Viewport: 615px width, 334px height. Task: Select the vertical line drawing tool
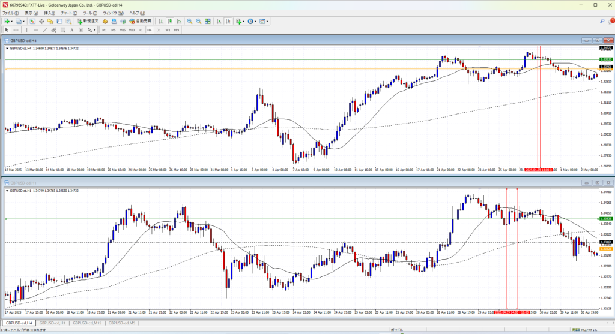point(28,29)
